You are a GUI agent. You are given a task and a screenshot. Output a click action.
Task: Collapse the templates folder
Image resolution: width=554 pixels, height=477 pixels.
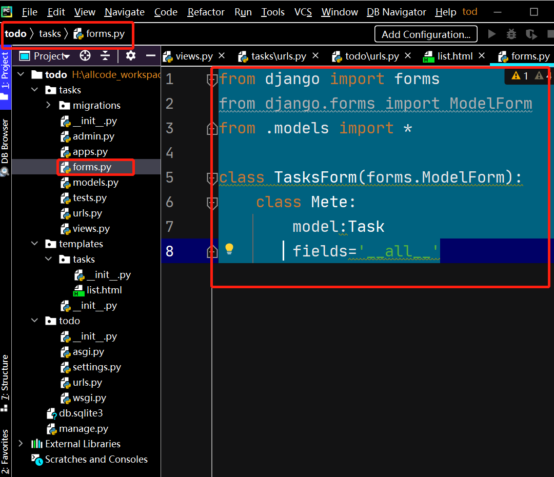pyautogui.click(x=35, y=244)
